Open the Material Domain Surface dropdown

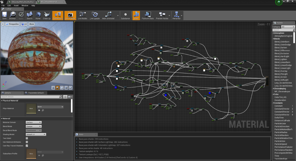point(34,122)
